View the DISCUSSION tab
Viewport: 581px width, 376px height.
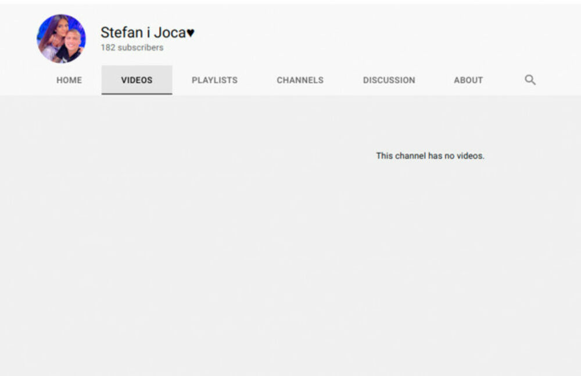[389, 80]
